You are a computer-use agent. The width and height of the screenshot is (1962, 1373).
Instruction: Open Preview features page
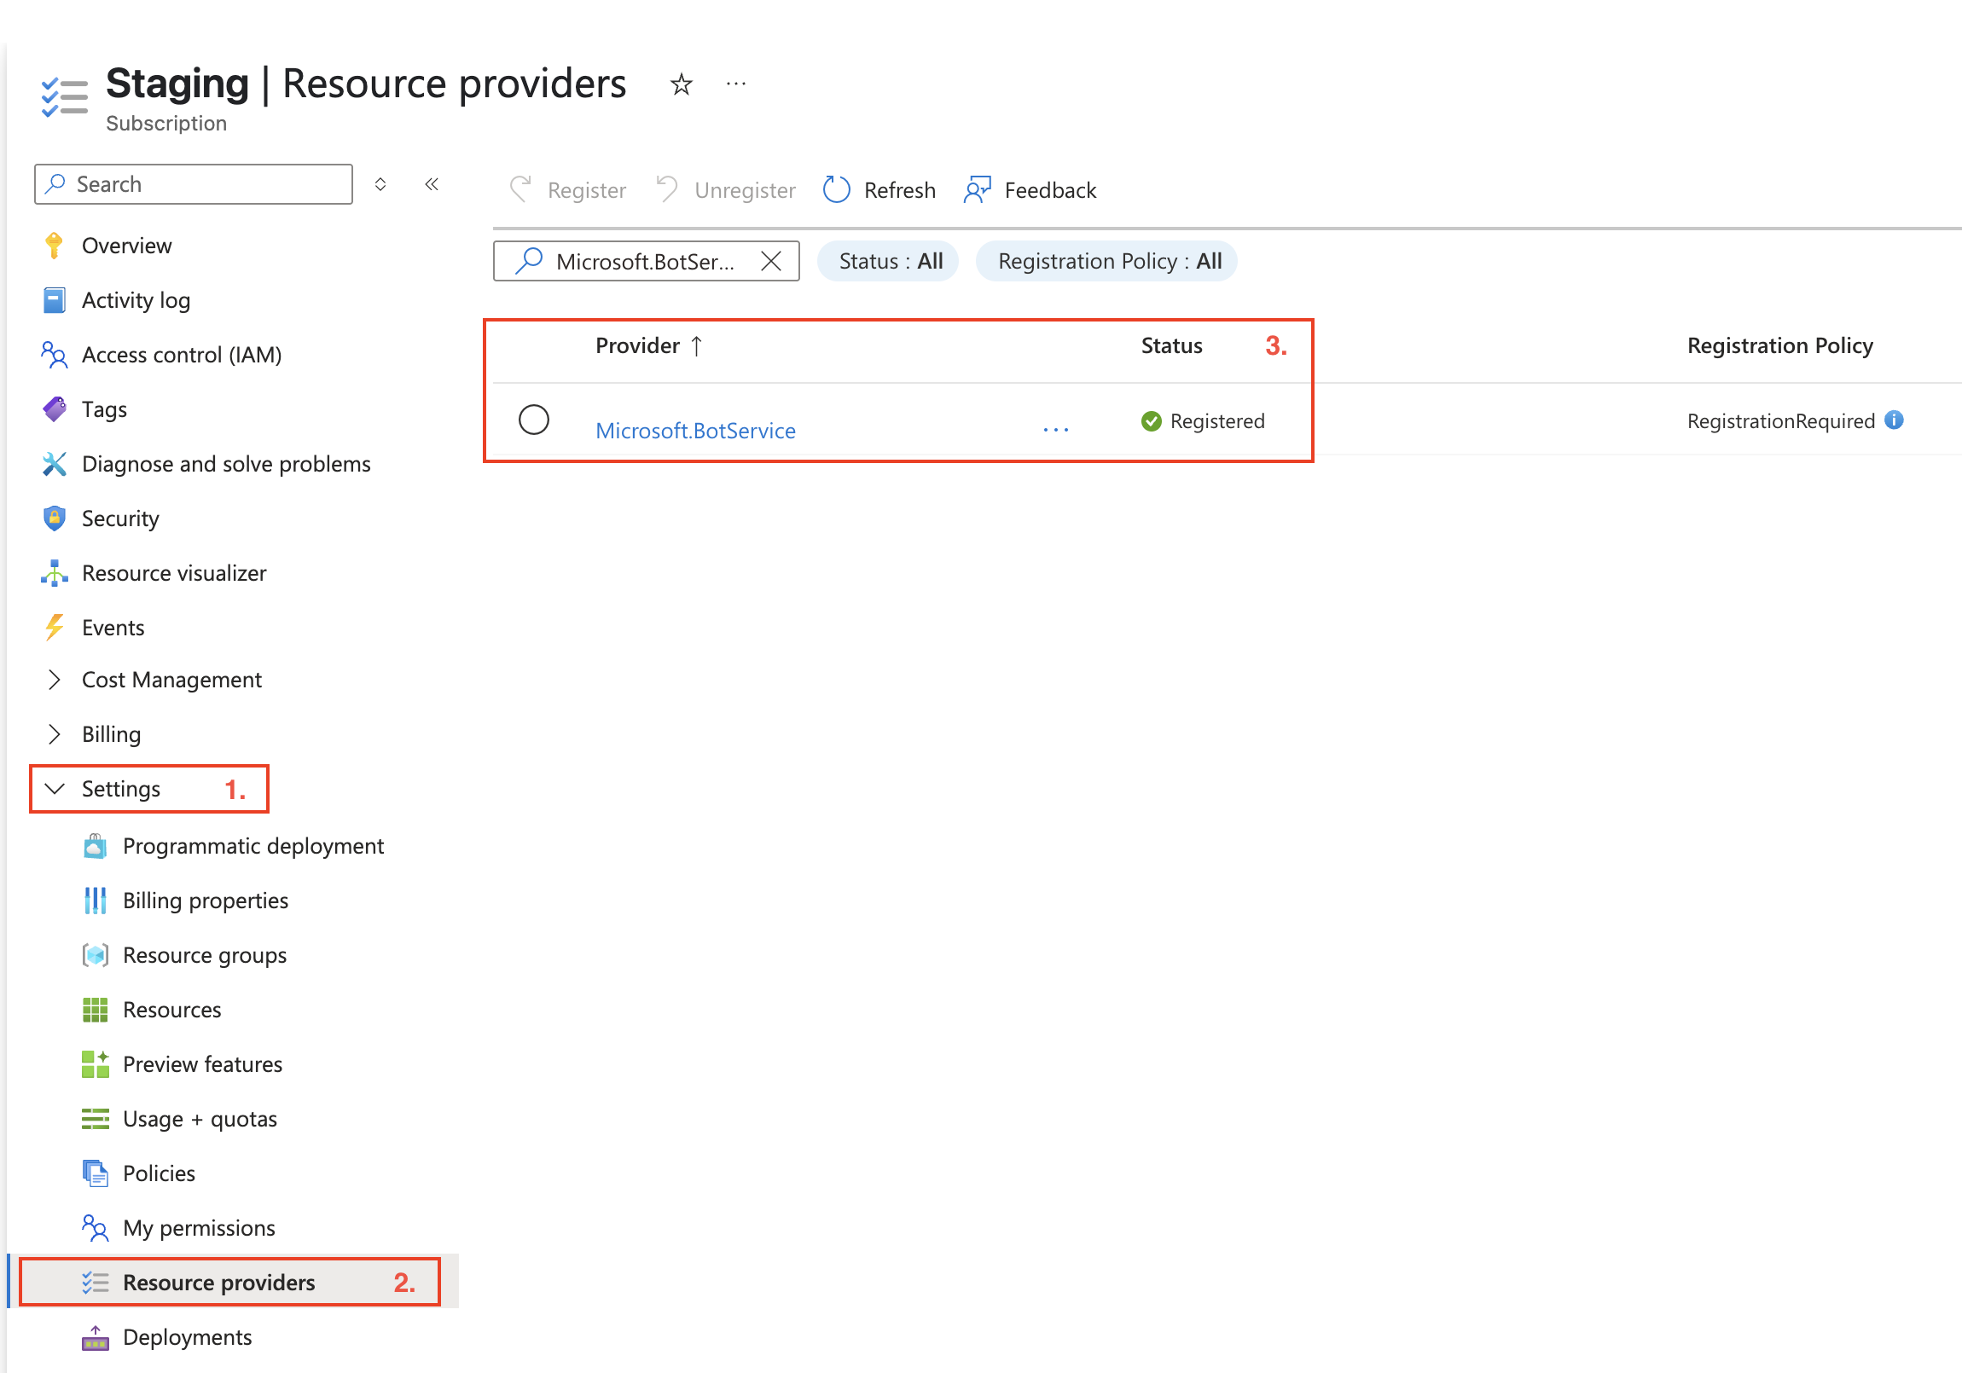coord(202,1064)
